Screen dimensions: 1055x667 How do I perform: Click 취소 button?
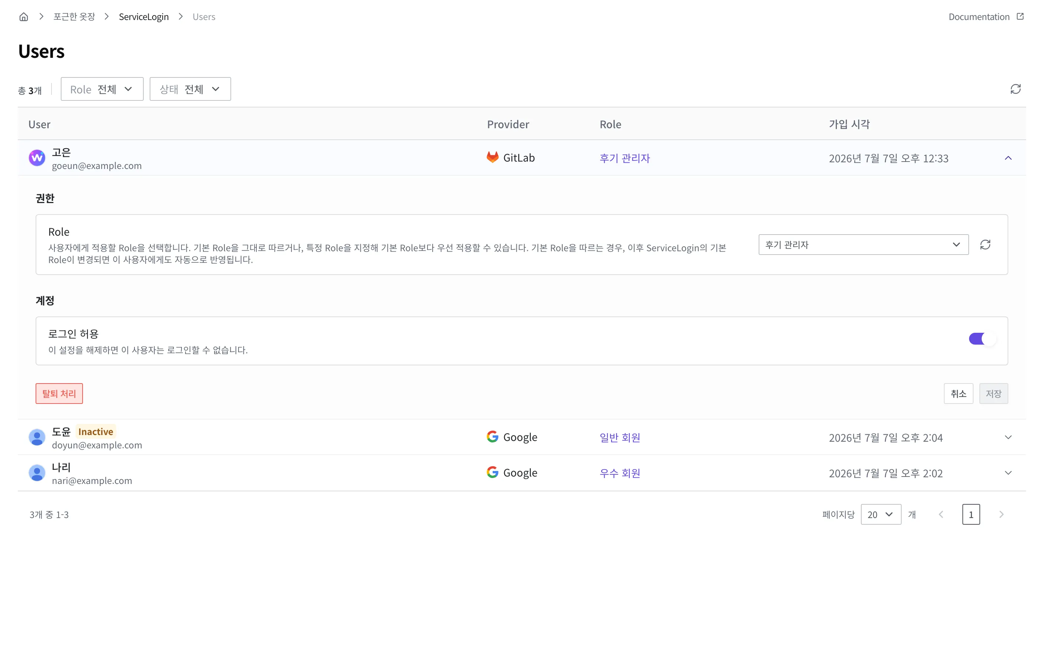click(x=958, y=394)
